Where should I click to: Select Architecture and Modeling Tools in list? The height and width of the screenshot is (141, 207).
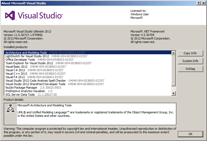[88, 53]
